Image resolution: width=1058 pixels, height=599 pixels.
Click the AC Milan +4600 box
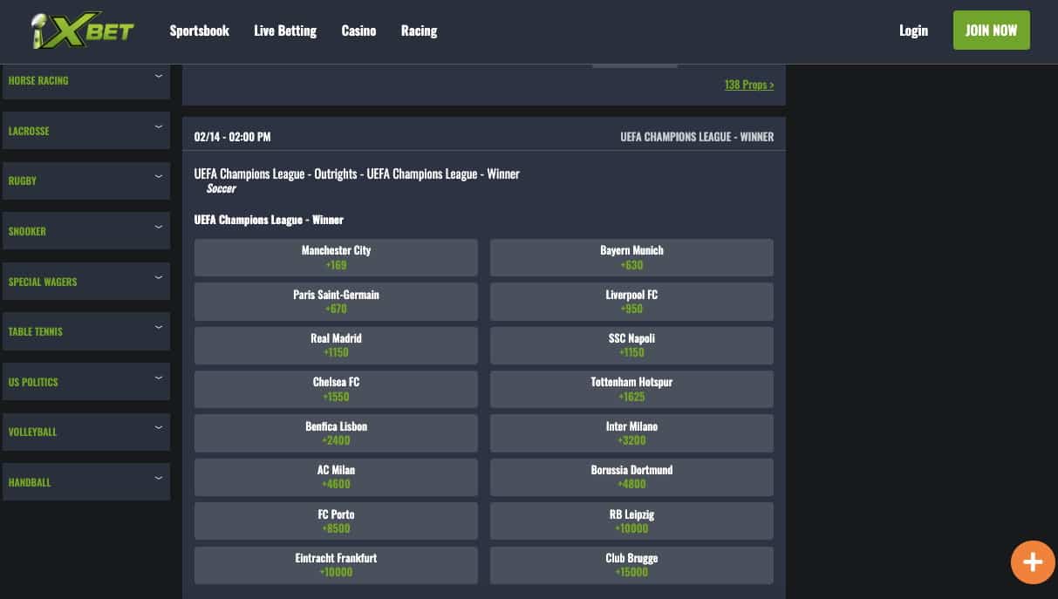tap(336, 477)
